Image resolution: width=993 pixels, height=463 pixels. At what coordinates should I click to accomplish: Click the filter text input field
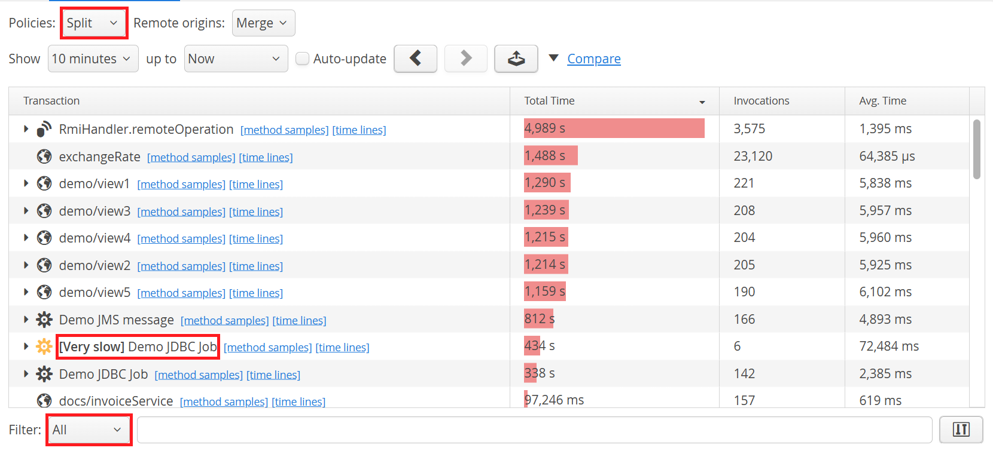(x=534, y=430)
